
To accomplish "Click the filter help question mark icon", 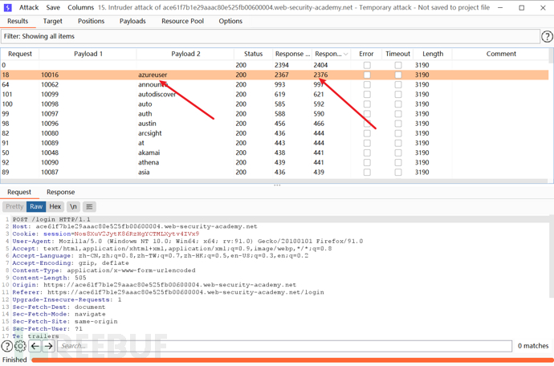I will click(547, 37).
